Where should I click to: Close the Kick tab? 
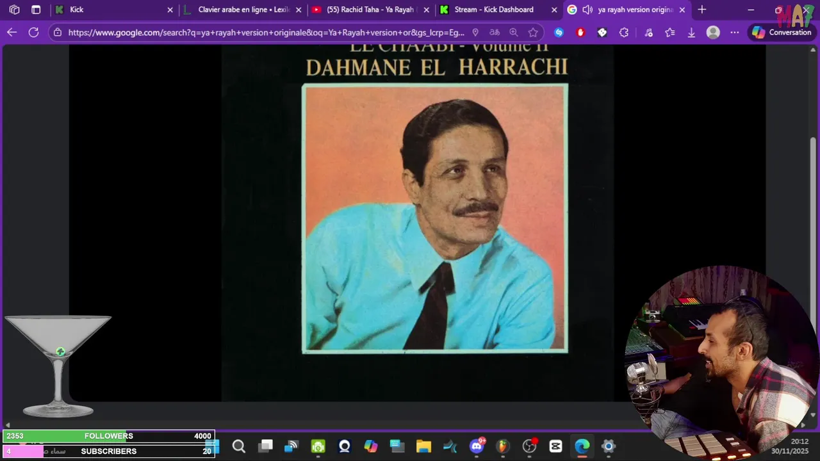click(170, 10)
